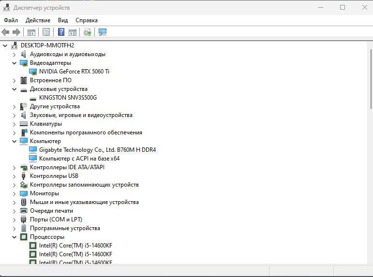Expand the Встроенное ПО node
373x277 pixels.
15,81
